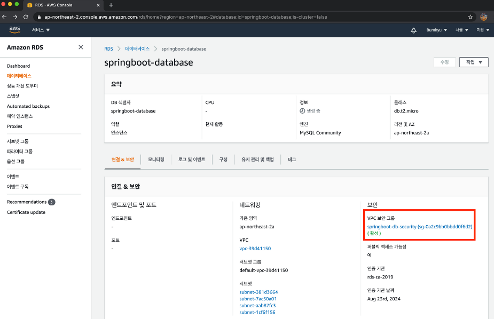This screenshot has height=319, width=494.
Task: Click the 생성 중 status clock icon
Action: 302,111
